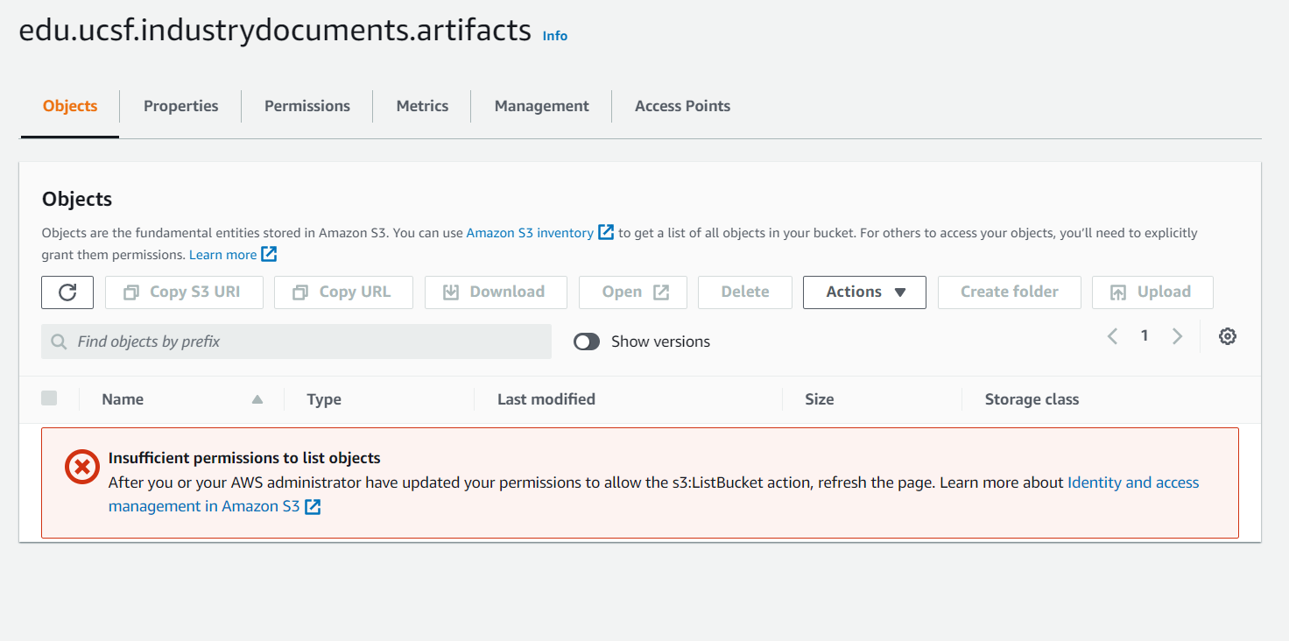Open the table preferences gear icon
Screen dimensions: 1289x641
pos(1228,336)
